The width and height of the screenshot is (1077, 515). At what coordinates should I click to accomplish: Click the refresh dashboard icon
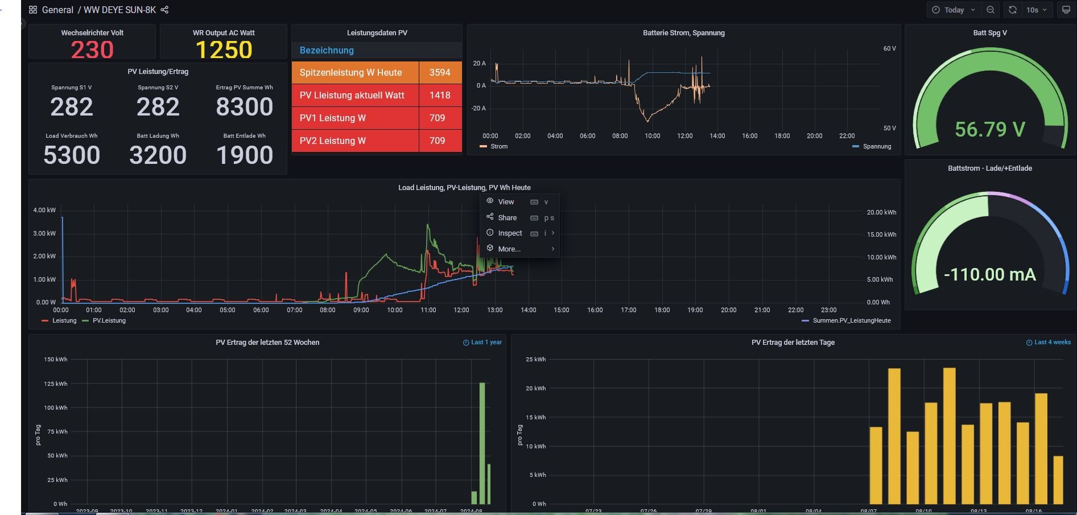point(1013,10)
